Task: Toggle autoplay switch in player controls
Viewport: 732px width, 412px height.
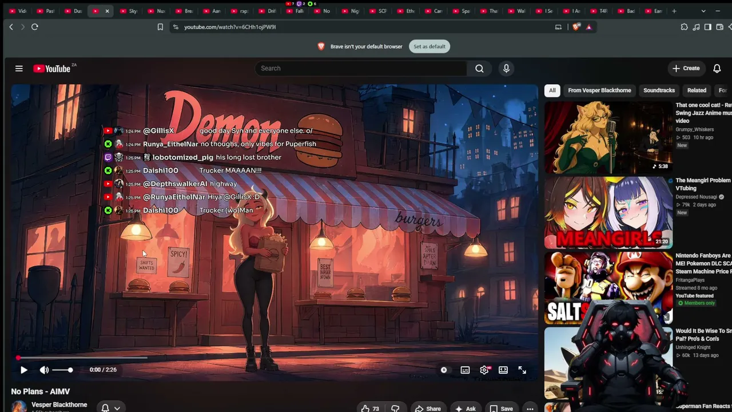Action: click(444, 370)
